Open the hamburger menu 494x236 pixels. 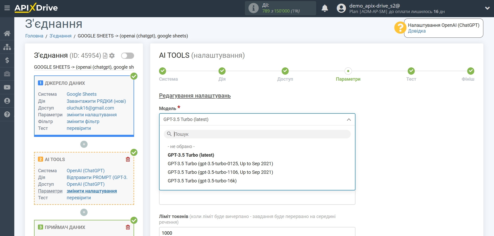7,8
